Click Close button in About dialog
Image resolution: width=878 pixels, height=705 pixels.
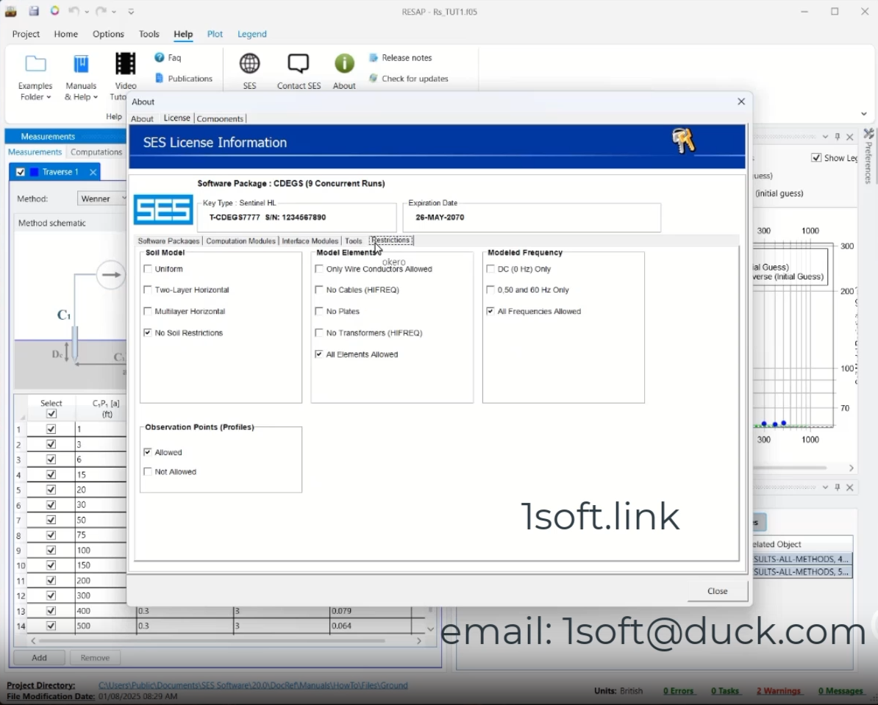pyautogui.click(x=717, y=591)
